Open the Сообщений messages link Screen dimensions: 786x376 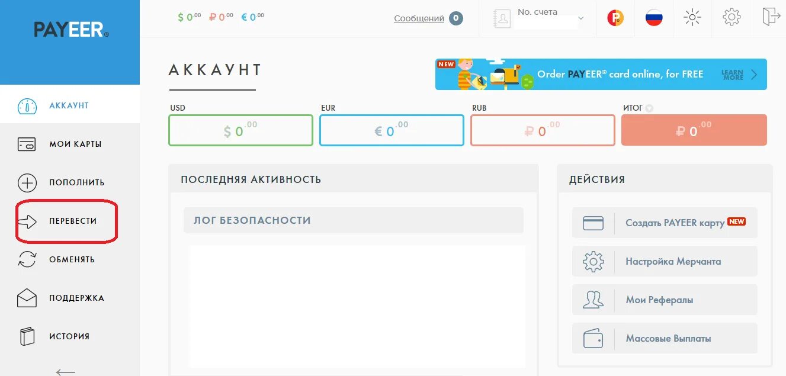[x=419, y=18]
